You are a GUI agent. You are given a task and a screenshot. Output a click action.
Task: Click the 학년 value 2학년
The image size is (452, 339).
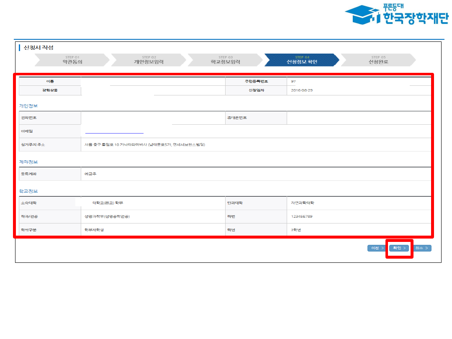click(296, 230)
